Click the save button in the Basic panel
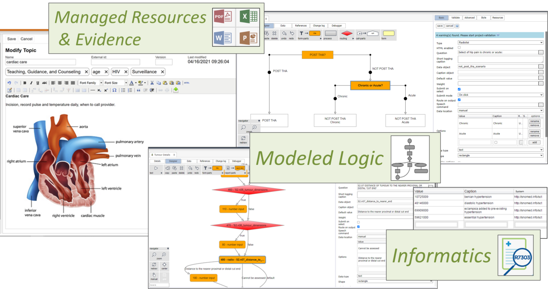 [x=440, y=26]
